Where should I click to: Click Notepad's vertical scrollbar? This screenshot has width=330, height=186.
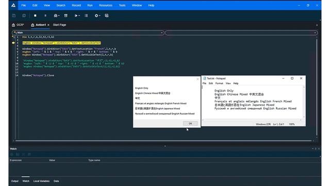tap(304, 102)
